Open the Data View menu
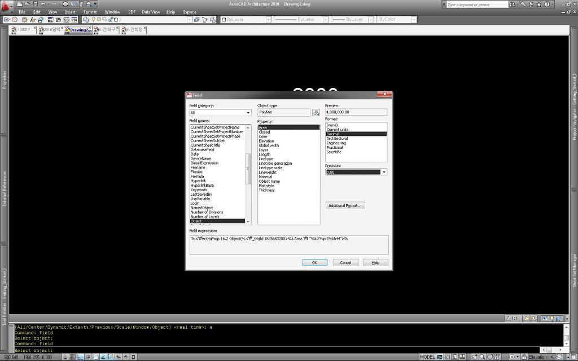 (x=151, y=12)
